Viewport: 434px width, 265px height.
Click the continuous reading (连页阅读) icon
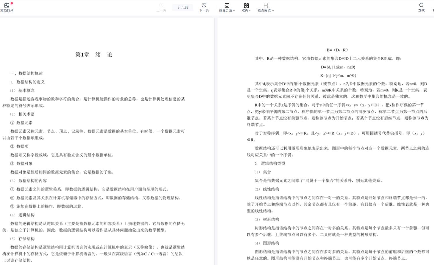point(266,5)
